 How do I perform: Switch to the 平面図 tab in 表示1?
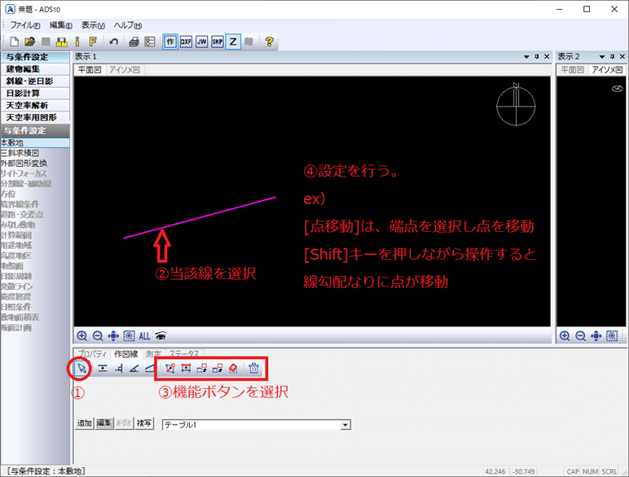[x=90, y=70]
